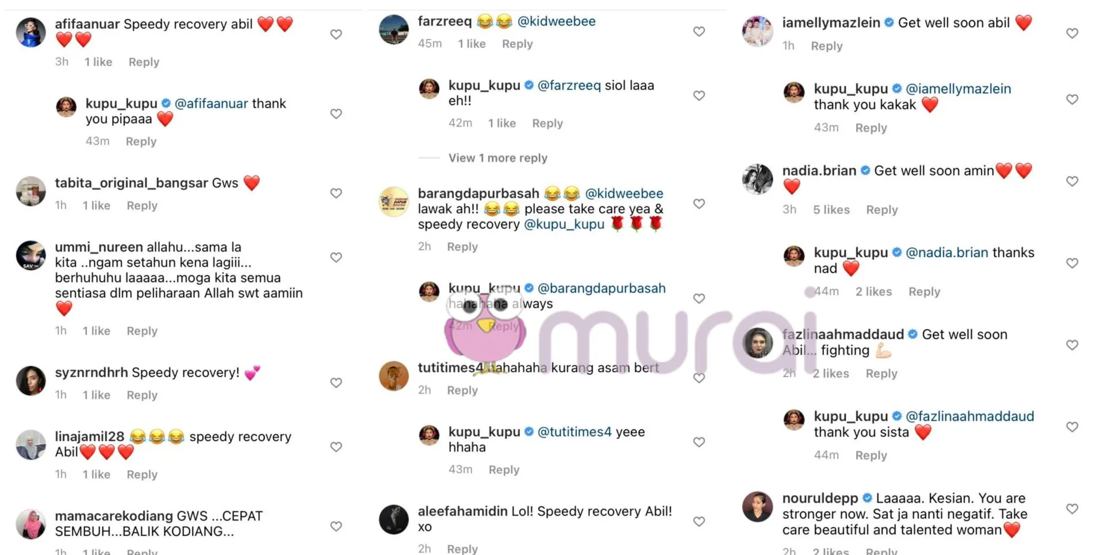
Task: Open @iamellymazlein mention in kupu_kupu's reply
Action: point(958,89)
